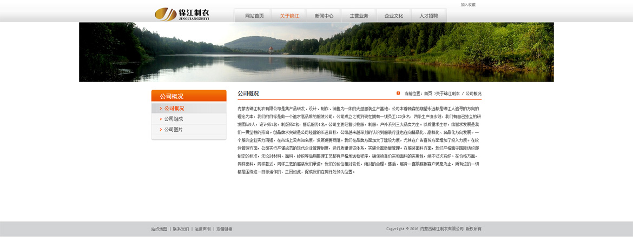
Task: Open the 联系我们 footer link
Action: [x=181, y=230]
